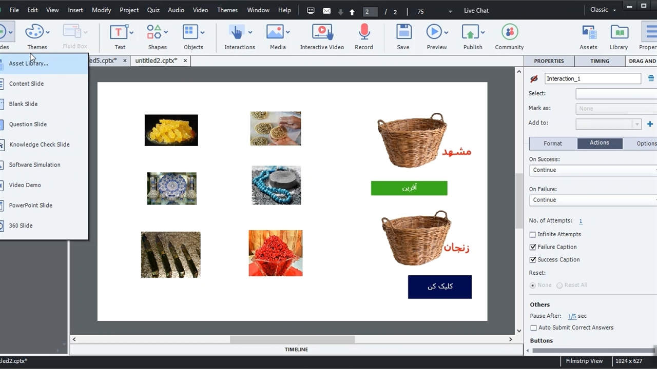Toggle interaction visibility eye icon
The image size is (657, 369).
coord(534,78)
